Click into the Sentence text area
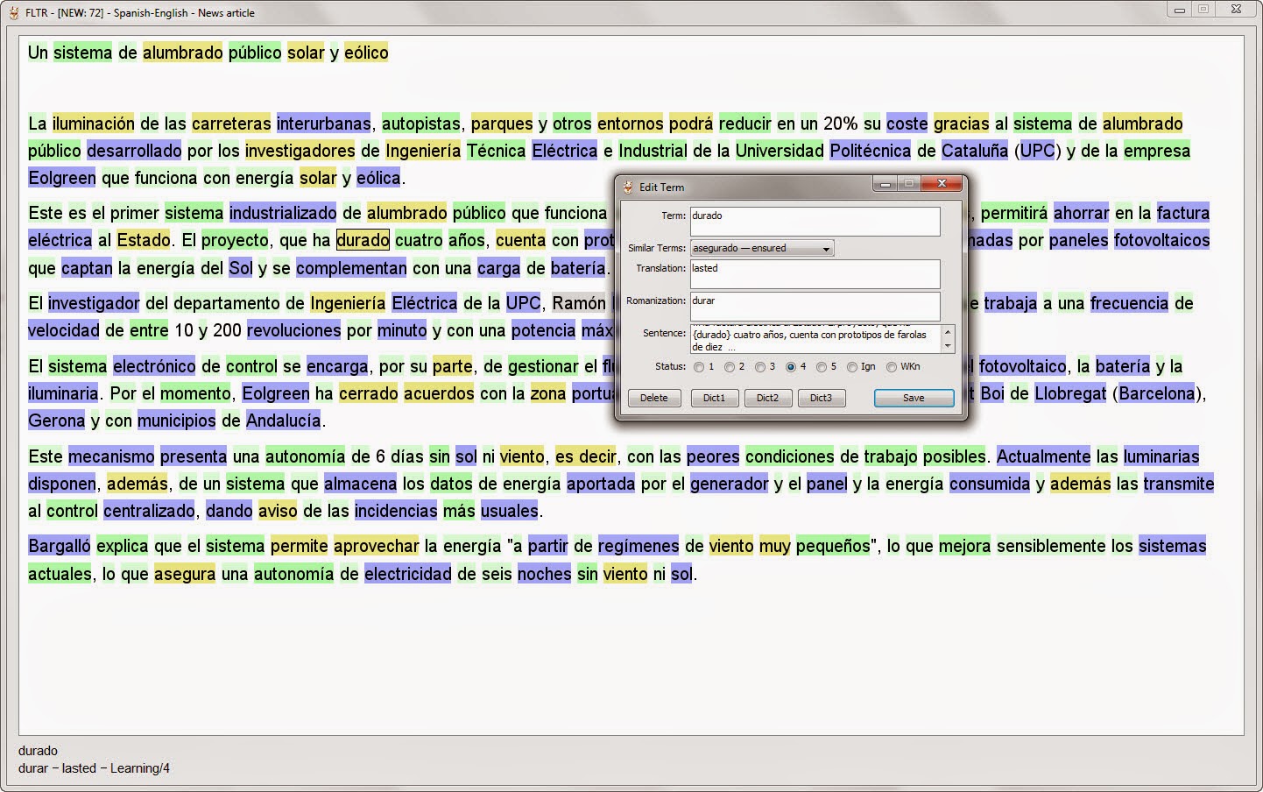The height and width of the screenshot is (792, 1263). pyautogui.click(x=815, y=339)
